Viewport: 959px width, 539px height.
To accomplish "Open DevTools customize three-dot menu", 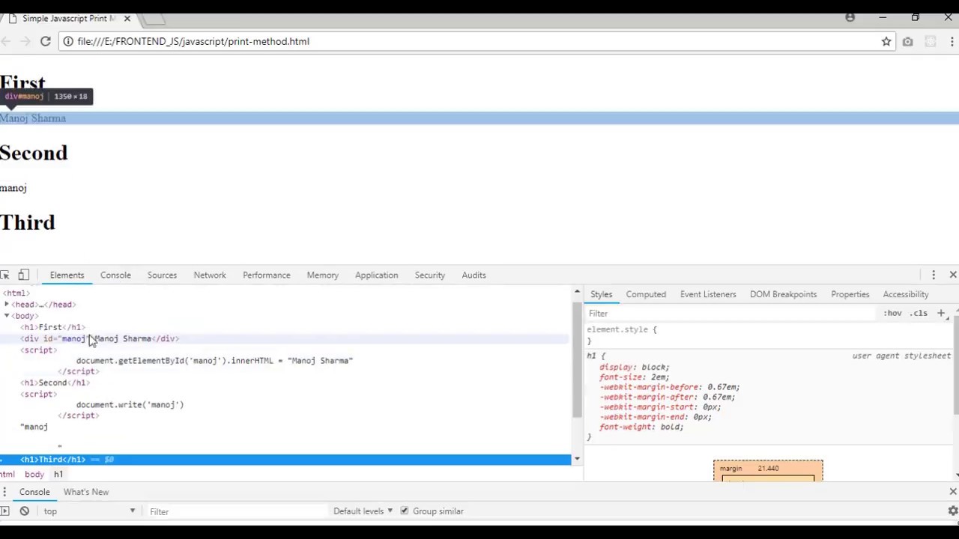I will coord(934,275).
